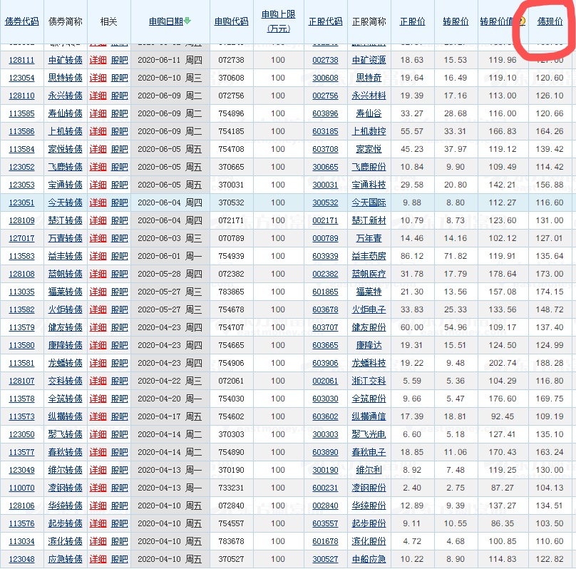576x569 pixels.
Task: Open 福莱转债 bond name link
Action: [66, 292]
